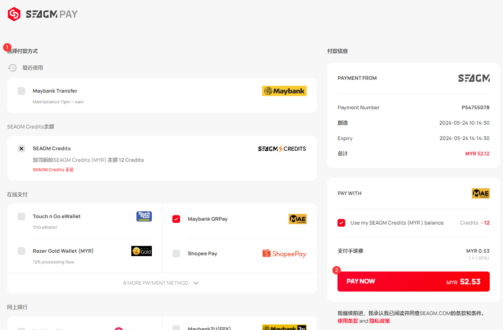Image resolution: width=503 pixels, height=330 pixels.
Task: Click the 网上银行 section heading
Action: (x=17, y=307)
